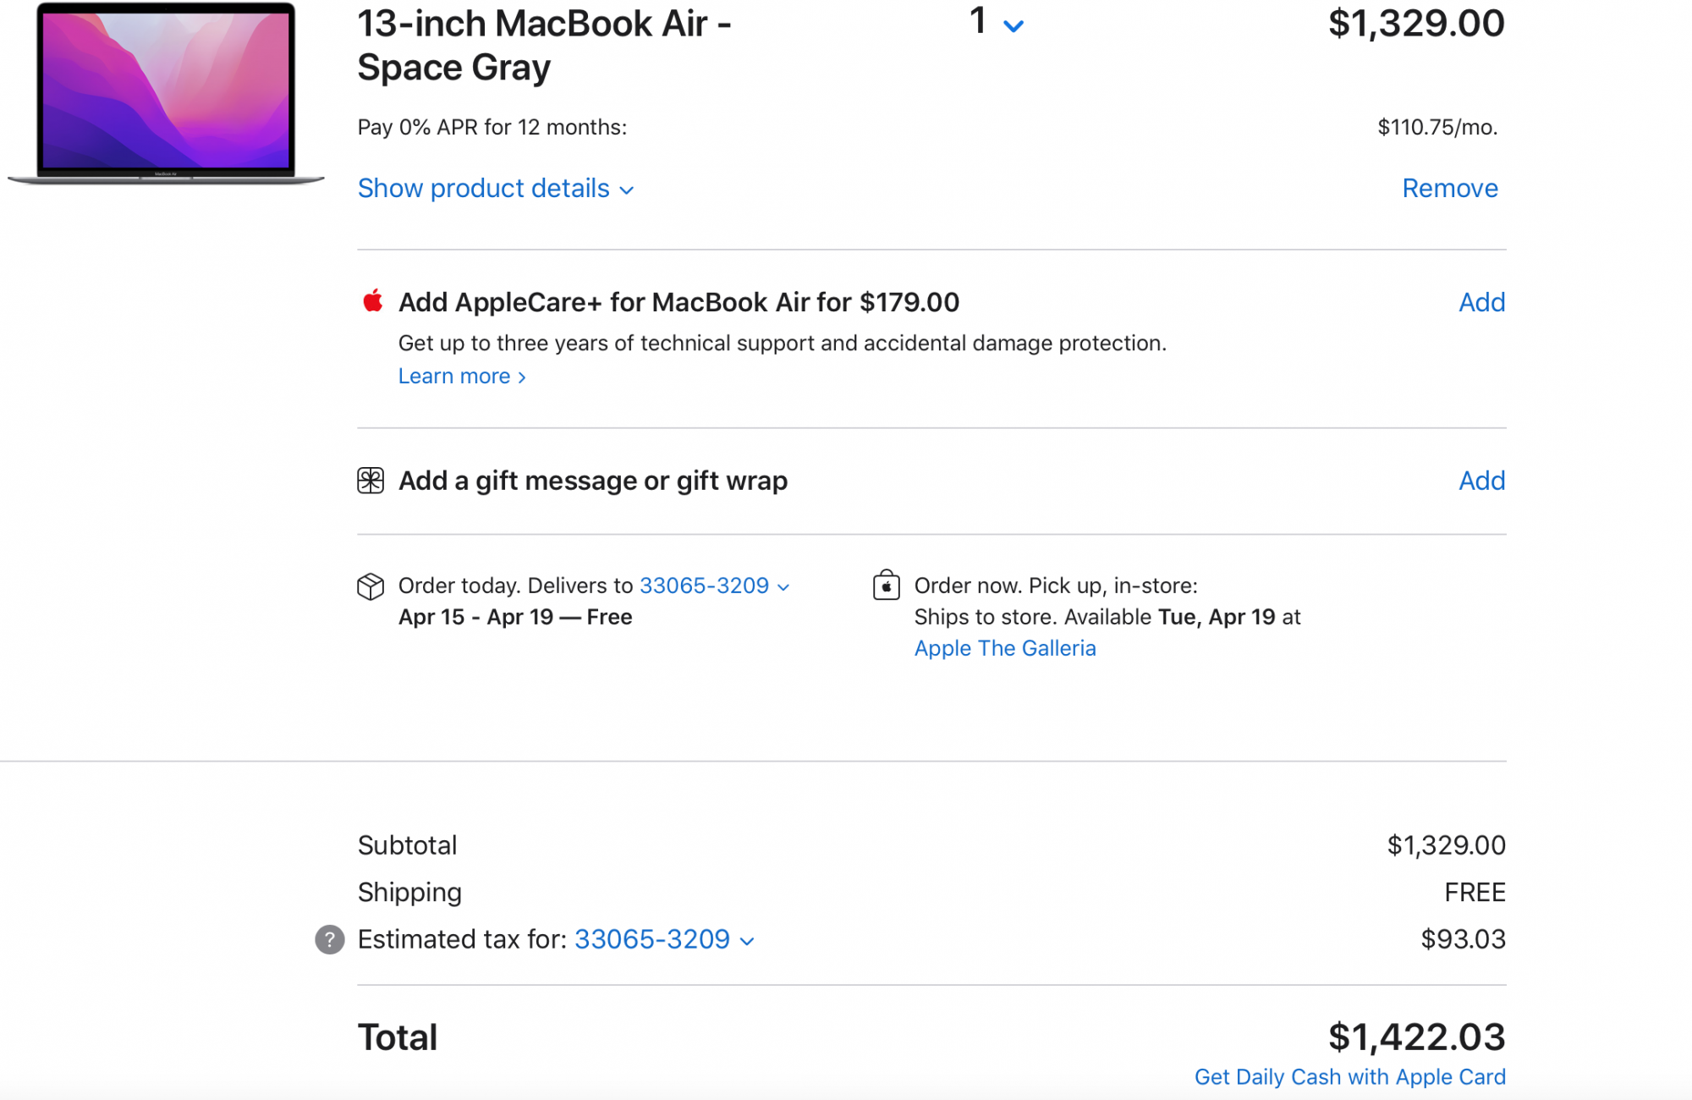The height and width of the screenshot is (1100, 1692).
Task: Open the estimated tax help question mark
Action: pos(330,939)
